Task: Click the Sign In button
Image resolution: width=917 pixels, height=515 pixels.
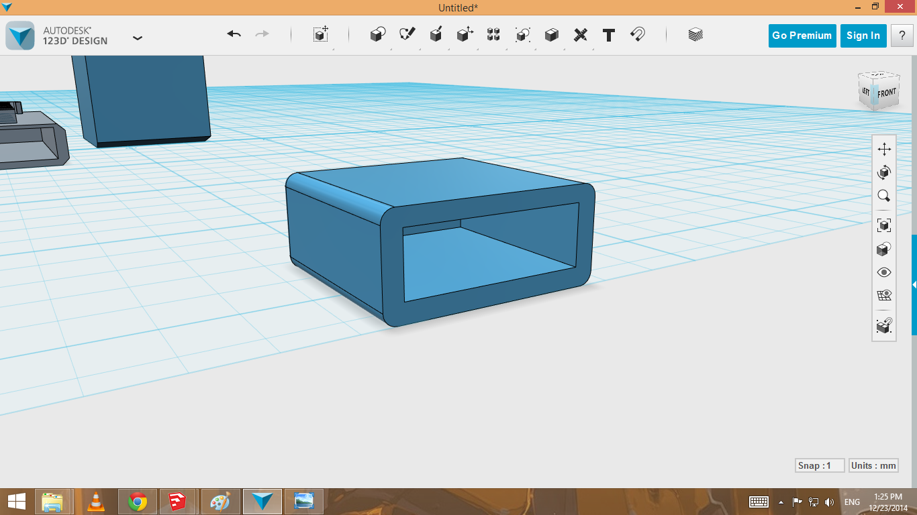Action: pos(863,36)
